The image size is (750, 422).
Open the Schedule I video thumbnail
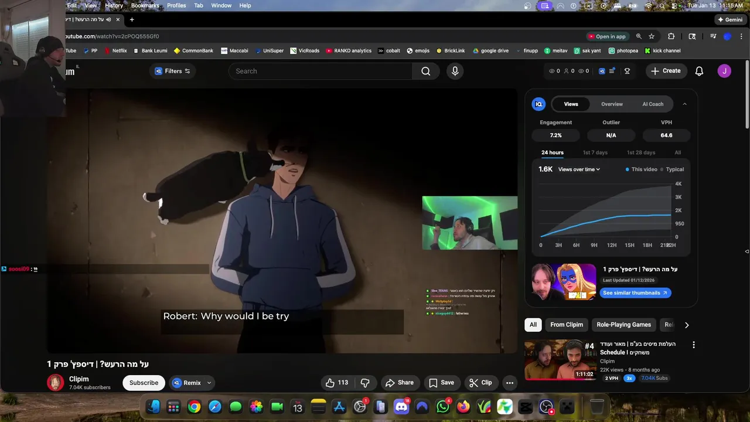561,360
